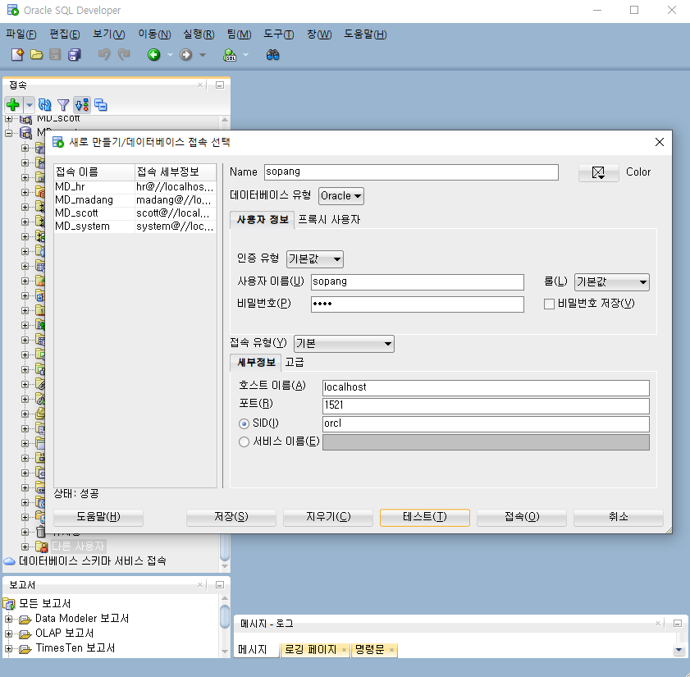
Task: Expand the 다른 사용자 tree node
Action: pos(25,547)
